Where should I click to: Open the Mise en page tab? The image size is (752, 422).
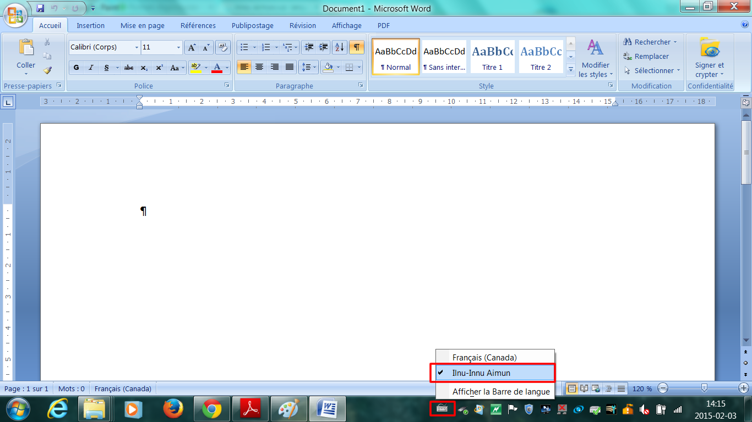coord(143,25)
